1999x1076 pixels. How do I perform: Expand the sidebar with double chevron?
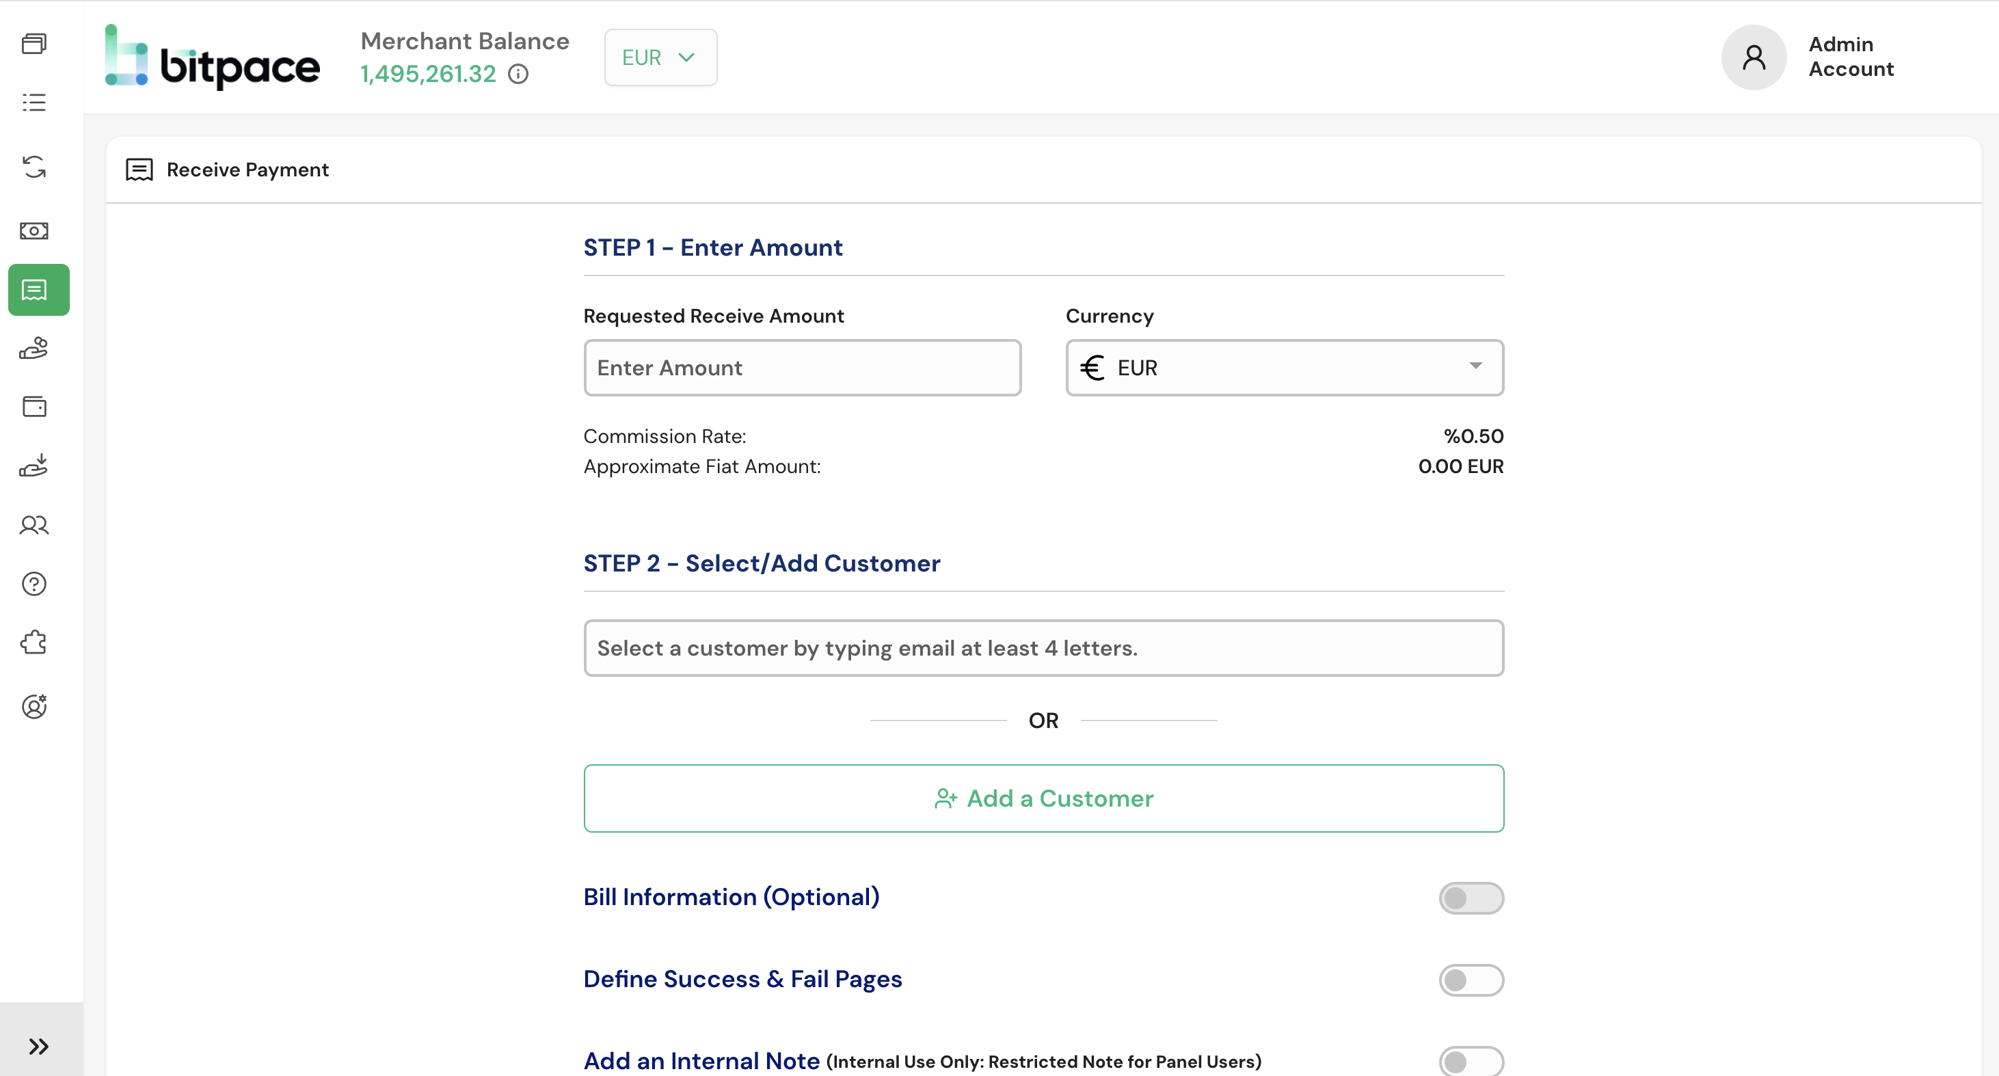39,1046
